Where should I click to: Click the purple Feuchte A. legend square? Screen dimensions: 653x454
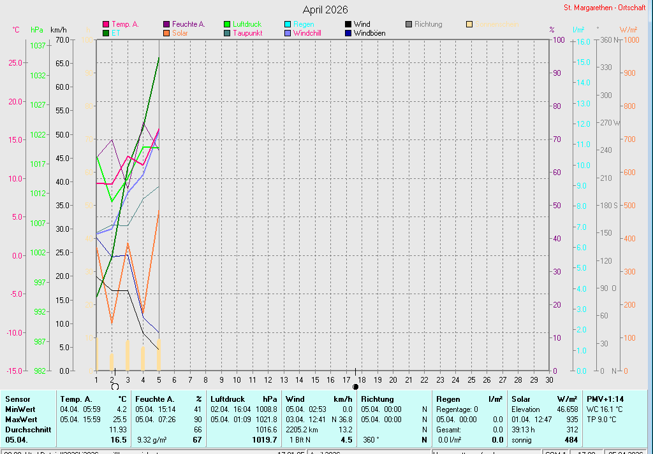(x=166, y=24)
